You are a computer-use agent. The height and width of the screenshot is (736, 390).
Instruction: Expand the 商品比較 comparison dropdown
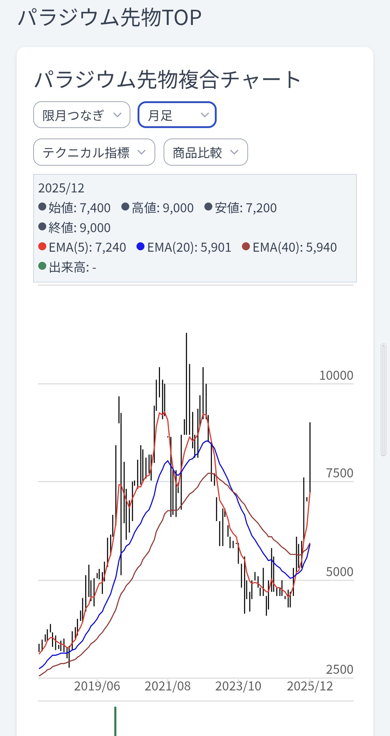(x=205, y=152)
